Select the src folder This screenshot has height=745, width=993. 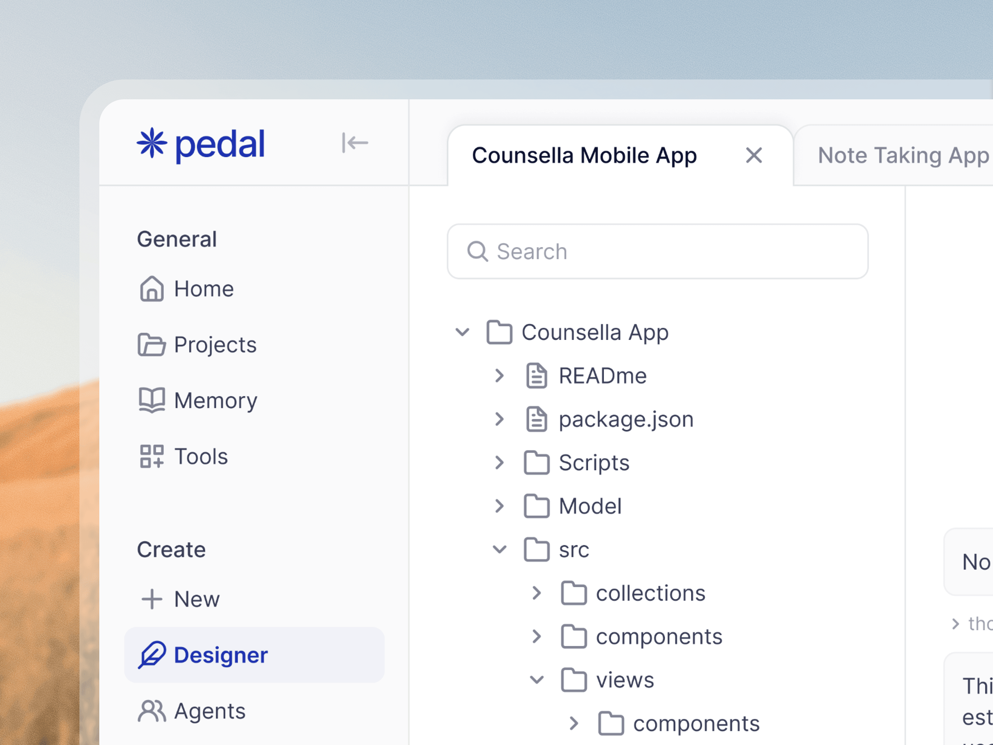574,550
